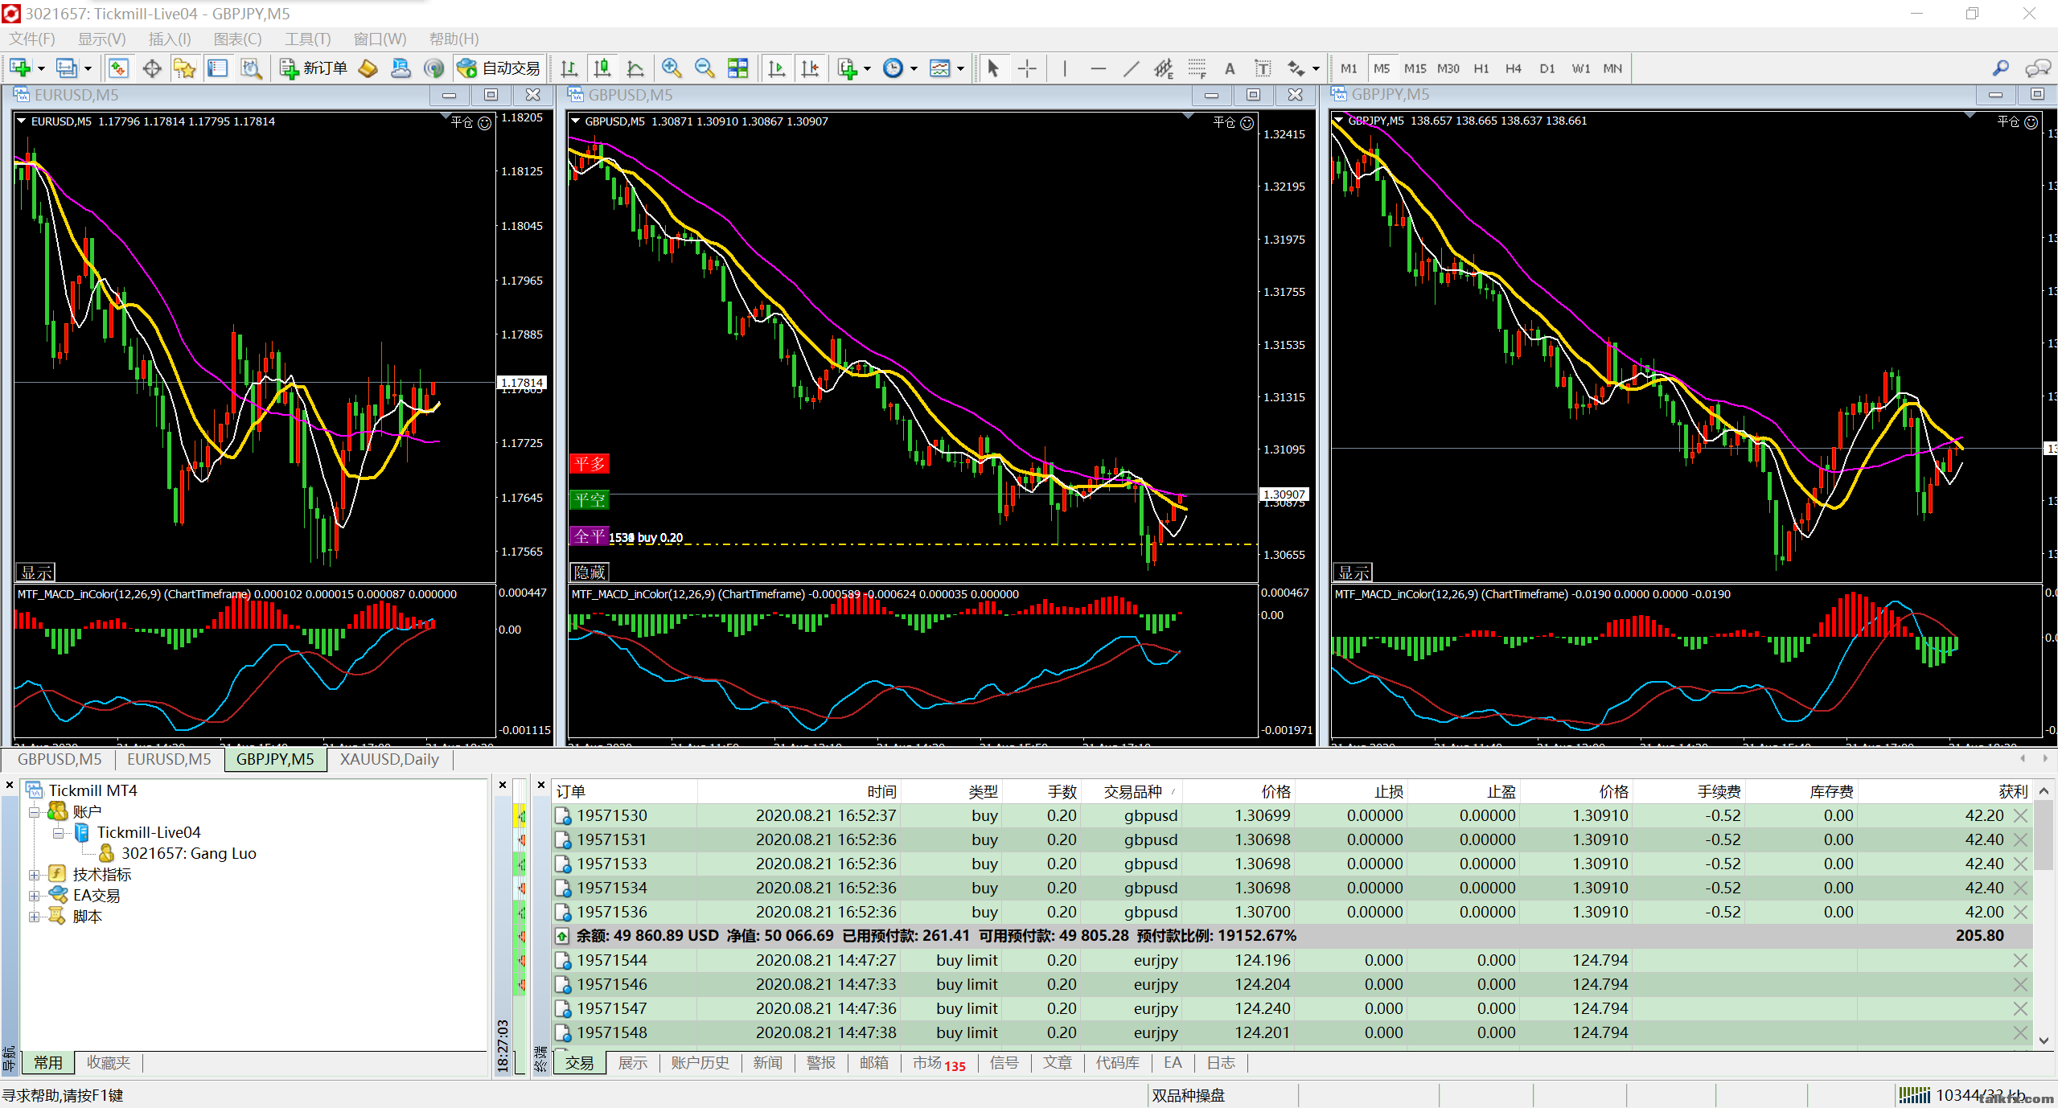Open the search magnifier at top right
Image resolution: width=2058 pixels, height=1108 pixels.
pos(2001,68)
